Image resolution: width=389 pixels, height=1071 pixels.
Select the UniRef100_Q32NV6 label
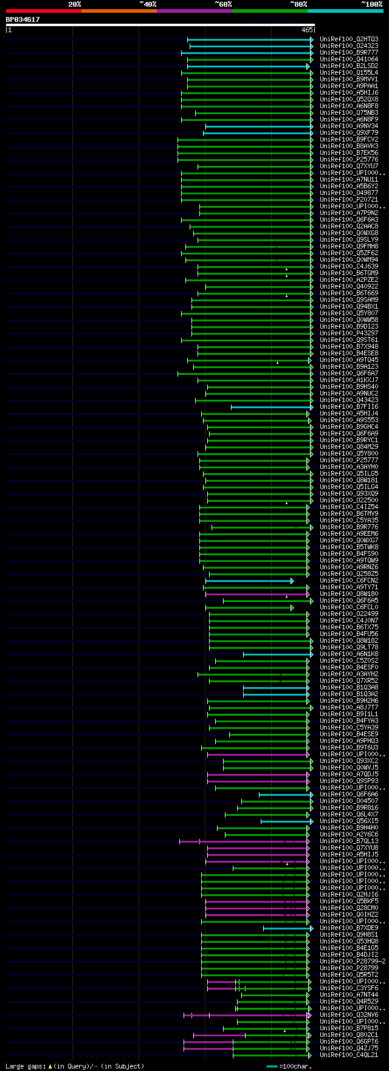pyautogui.click(x=349, y=1015)
